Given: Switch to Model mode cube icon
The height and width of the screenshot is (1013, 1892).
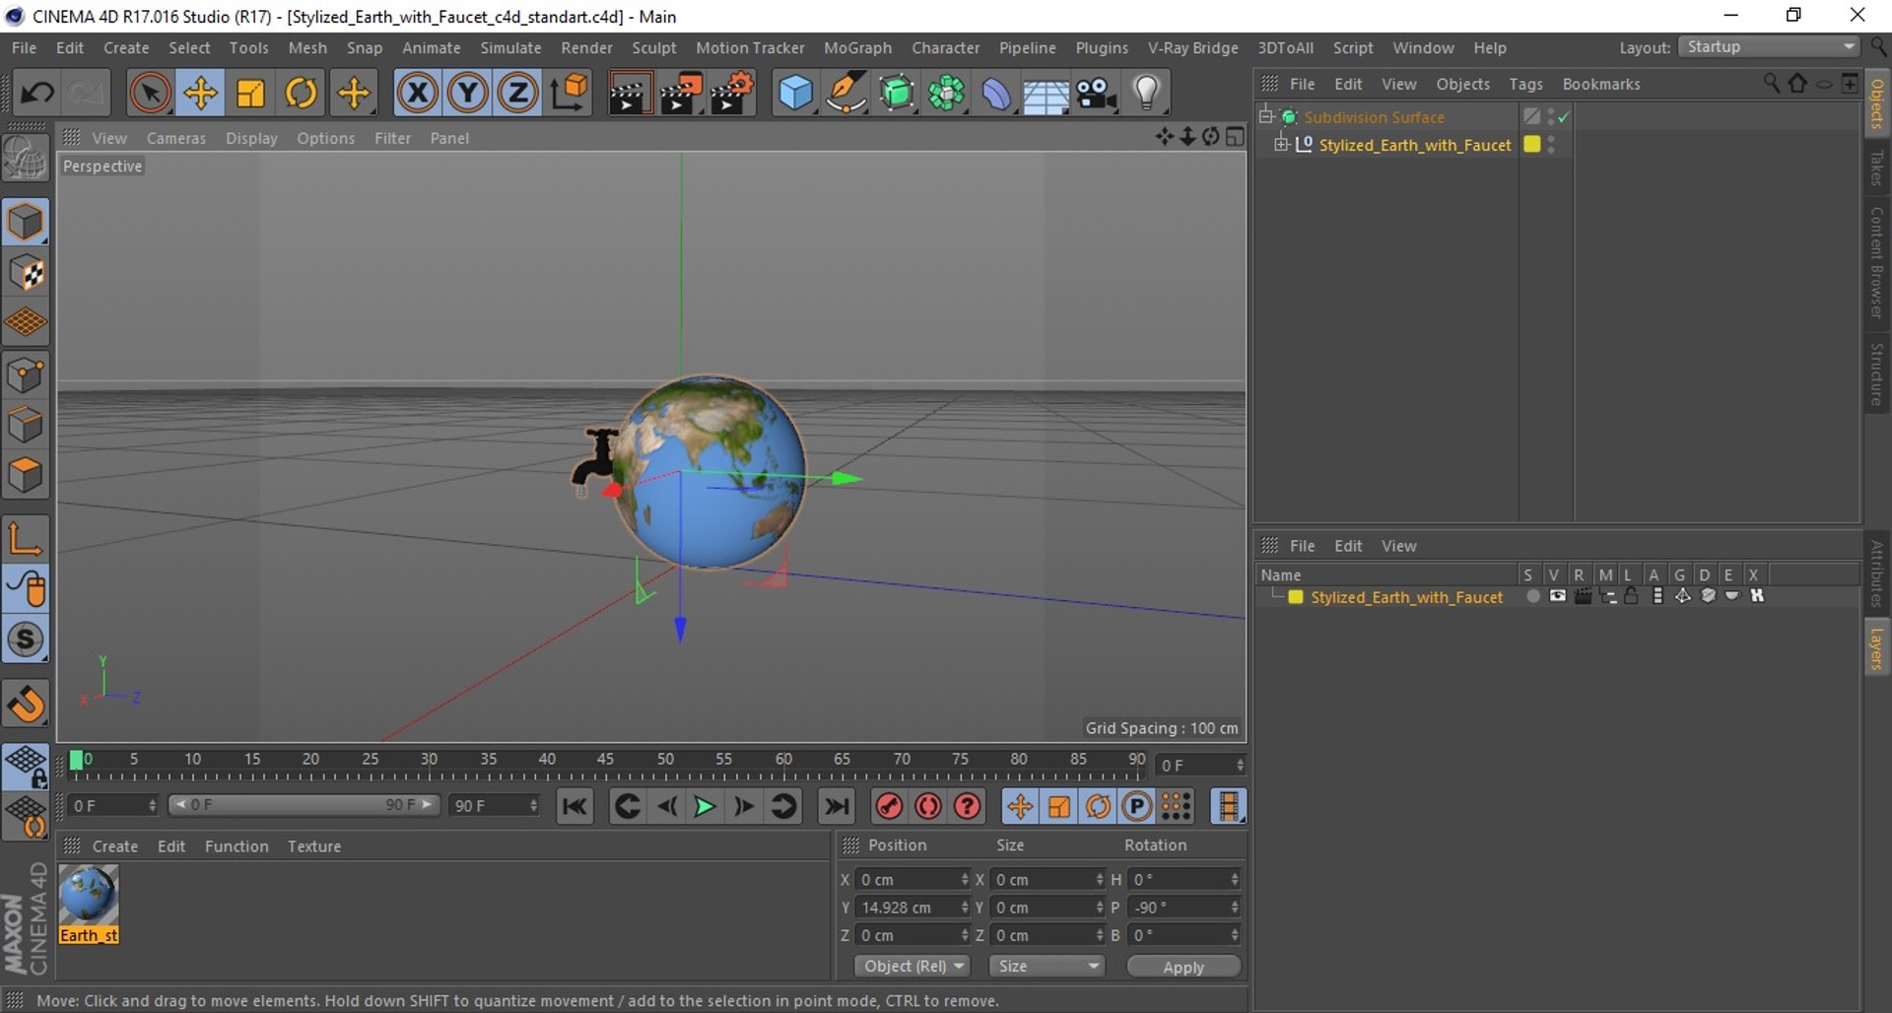Looking at the screenshot, I should pyautogui.click(x=26, y=223).
